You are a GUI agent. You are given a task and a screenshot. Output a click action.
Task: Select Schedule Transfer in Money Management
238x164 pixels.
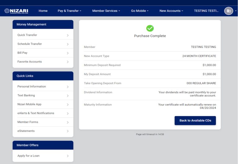tap(30, 44)
